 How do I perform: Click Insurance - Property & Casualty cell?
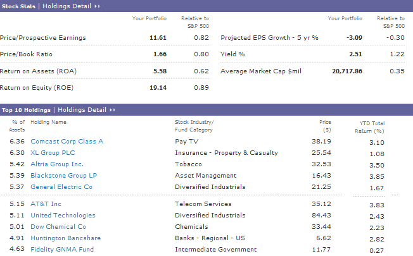[227, 153]
